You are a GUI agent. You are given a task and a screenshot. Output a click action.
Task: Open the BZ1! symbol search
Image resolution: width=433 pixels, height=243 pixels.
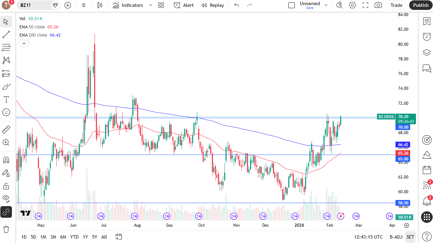(x=26, y=5)
